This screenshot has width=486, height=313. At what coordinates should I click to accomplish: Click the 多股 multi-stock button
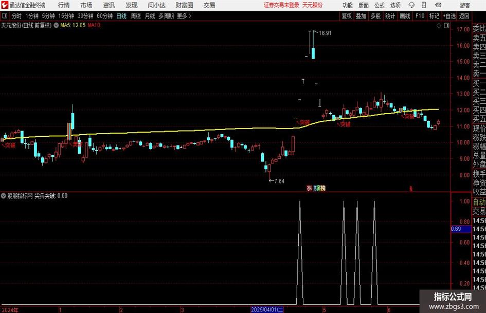[x=375, y=16]
